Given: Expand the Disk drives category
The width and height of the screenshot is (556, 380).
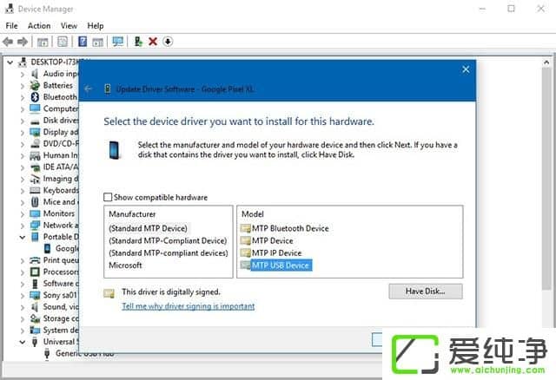Looking at the screenshot, I should [23, 121].
